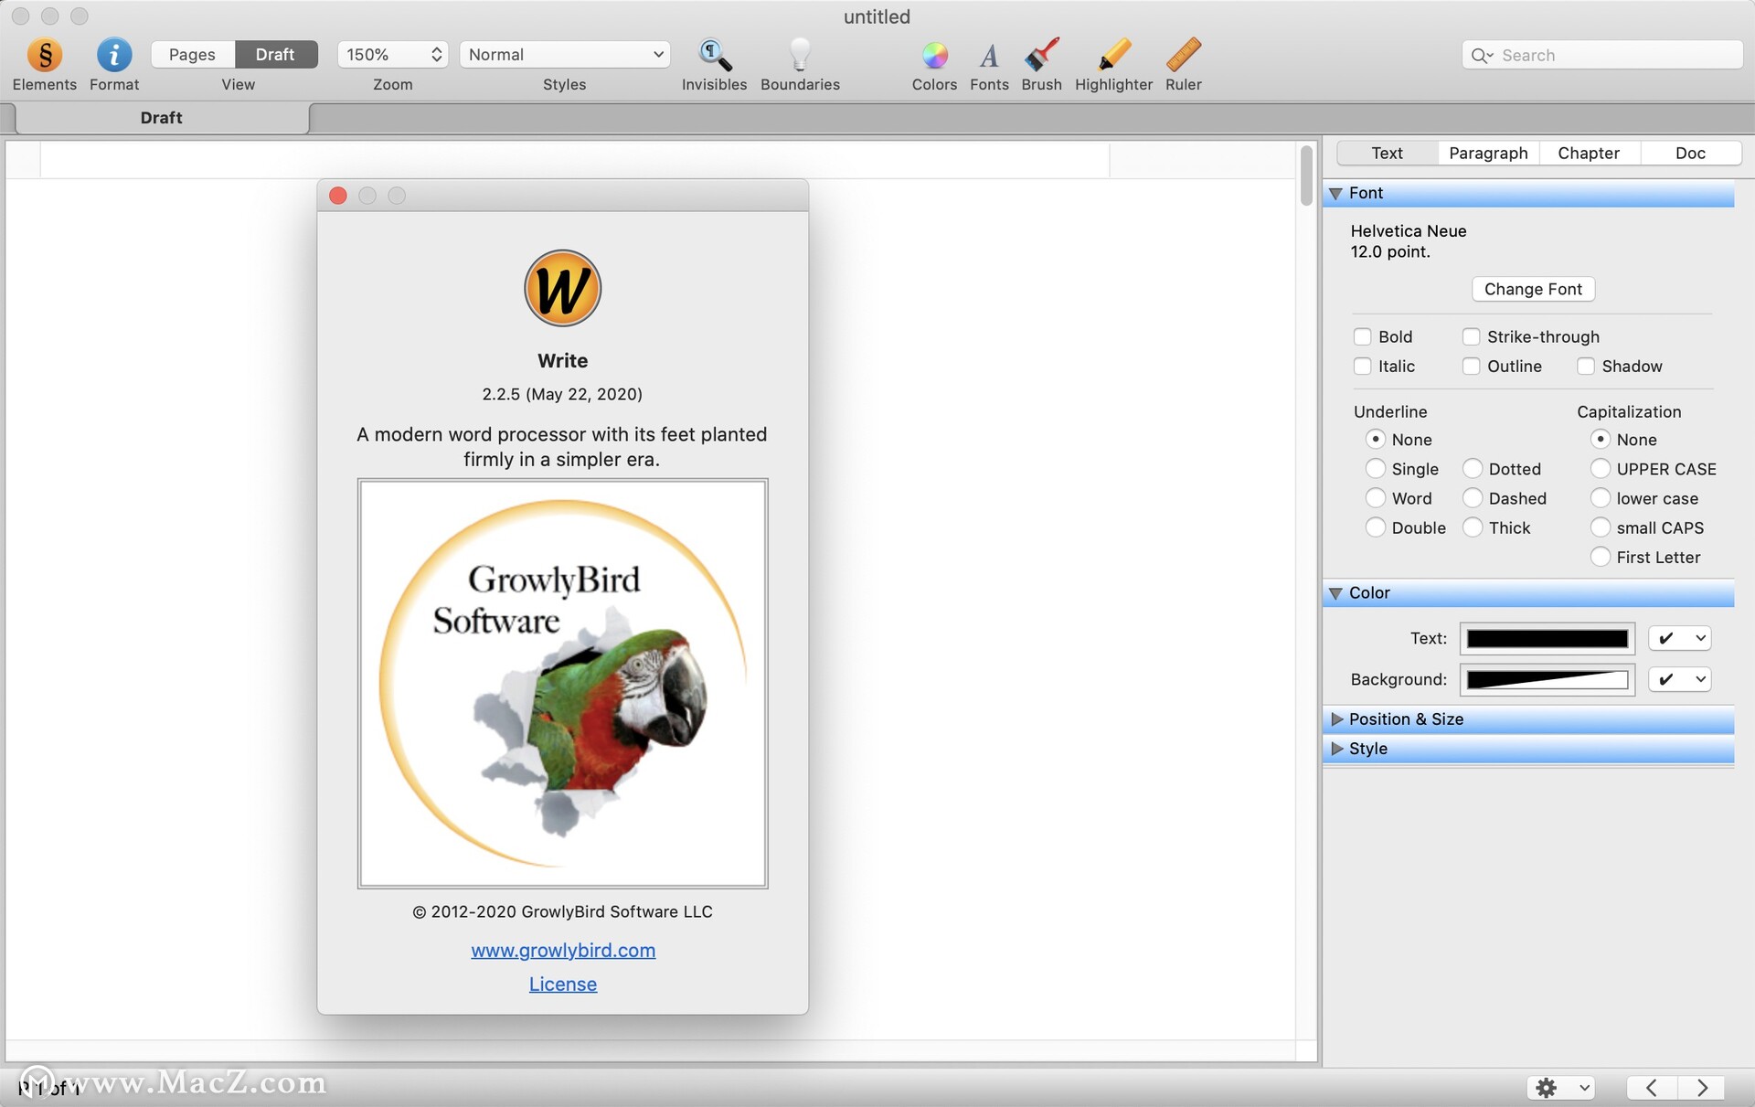
Task: Select the Highlighter tool icon
Action: (1113, 55)
